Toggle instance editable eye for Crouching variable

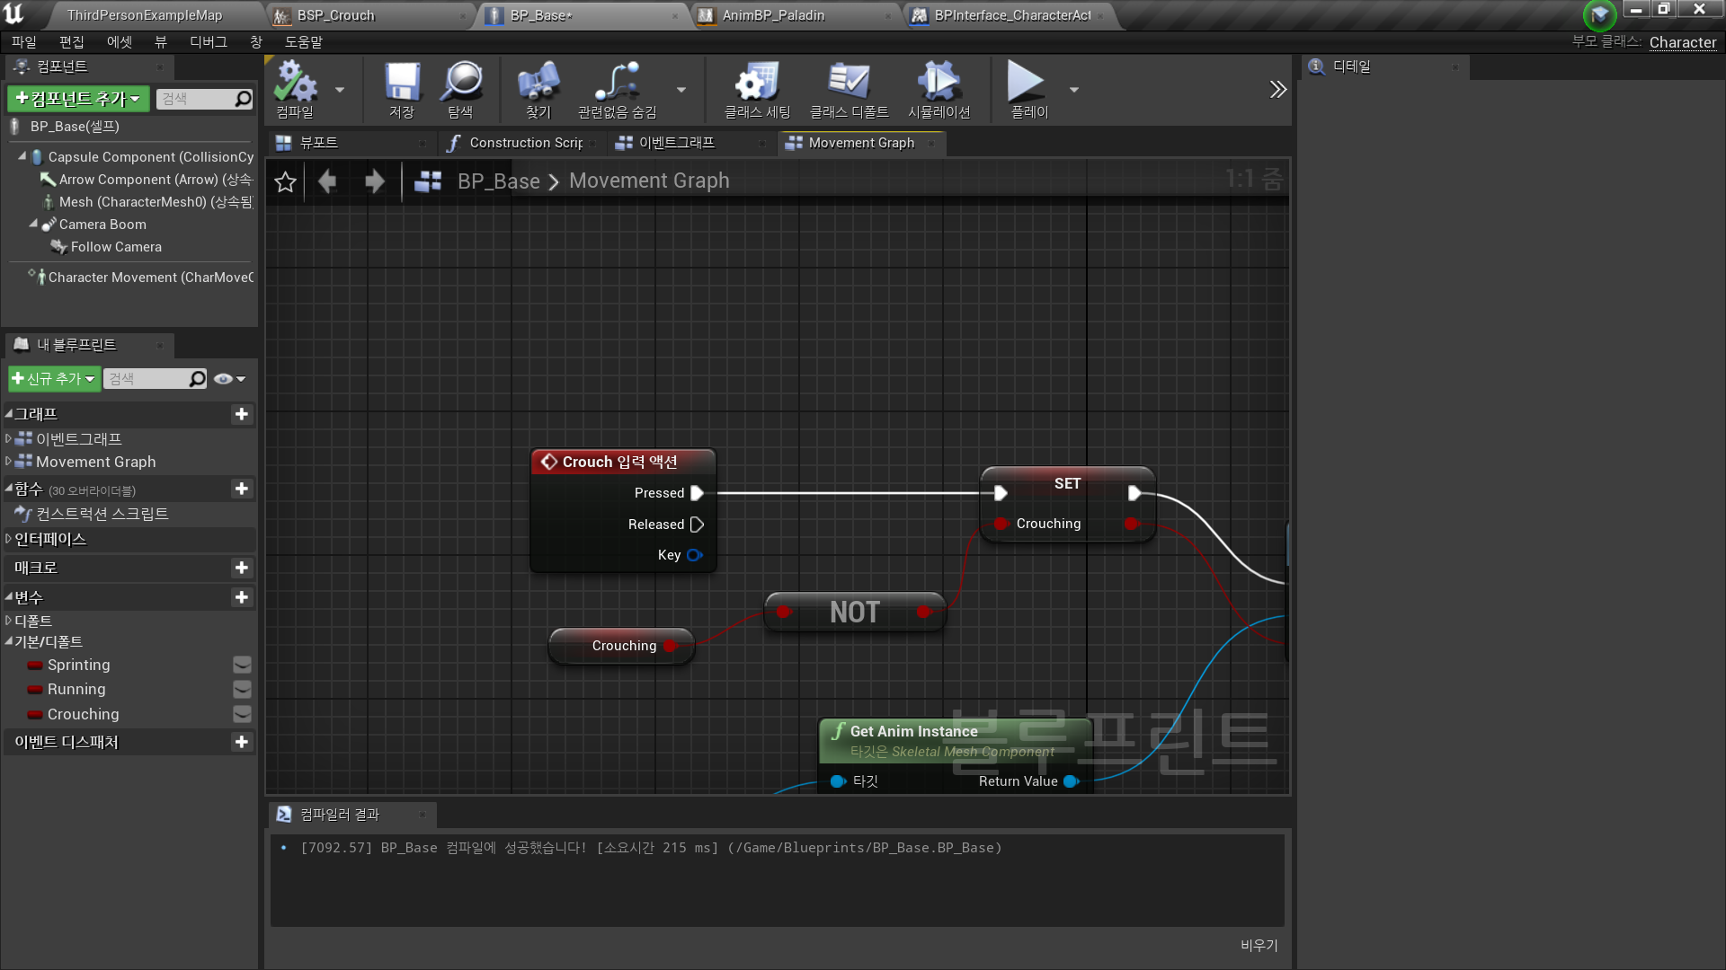[241, 714]
